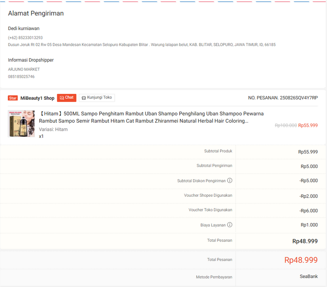
Task: Click the Dusun Jeruk delivery address text
Action: pyautogui.click(x=141, y=44)
